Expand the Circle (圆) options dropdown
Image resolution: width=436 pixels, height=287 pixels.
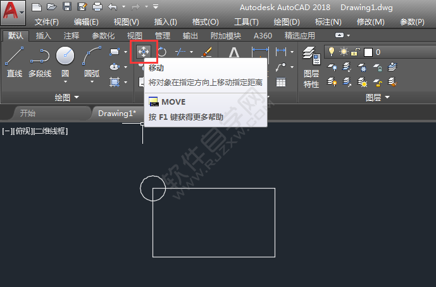click(65, 81)
